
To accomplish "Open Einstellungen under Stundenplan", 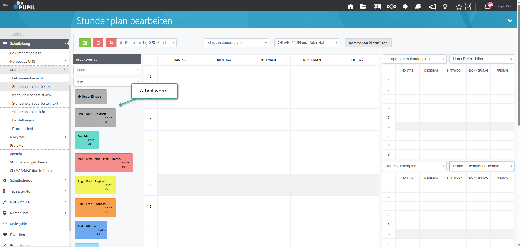I will click(23, 120).
